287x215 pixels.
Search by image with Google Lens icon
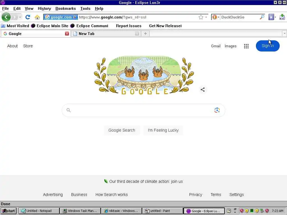[217, 110]
